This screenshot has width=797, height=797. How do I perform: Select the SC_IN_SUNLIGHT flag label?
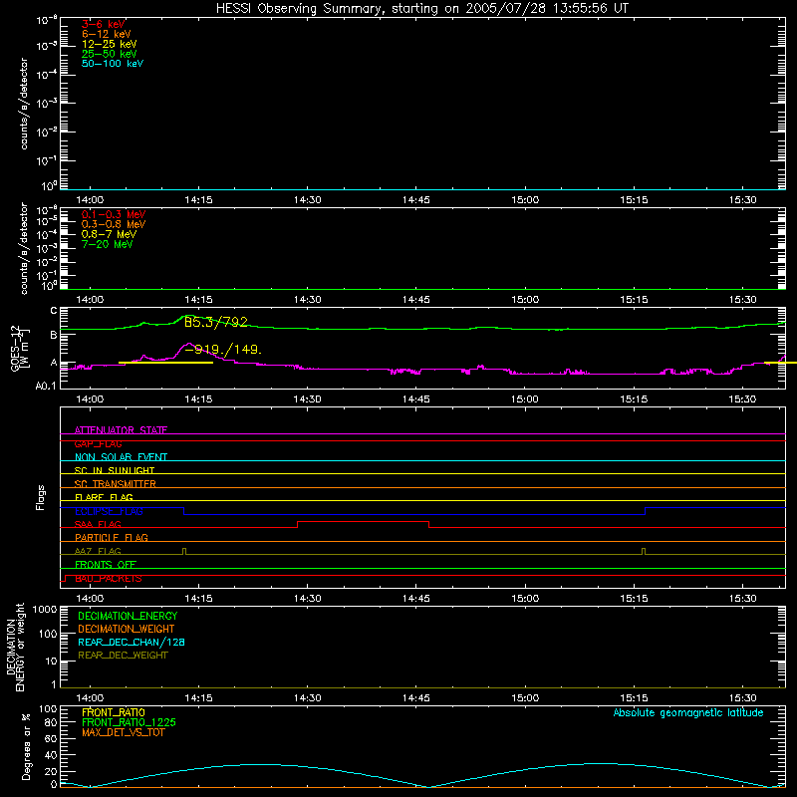[x=115, y=470]
